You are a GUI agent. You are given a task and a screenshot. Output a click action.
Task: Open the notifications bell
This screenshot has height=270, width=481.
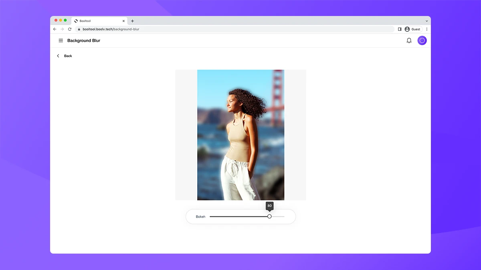(409, 40)
